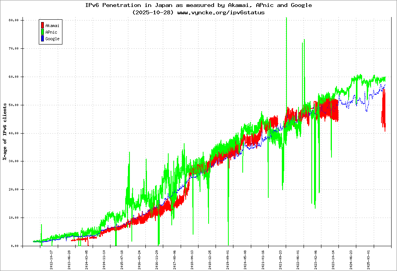
Task: Click the green APnic legend swatch
Action: click(x=42, y=32)
